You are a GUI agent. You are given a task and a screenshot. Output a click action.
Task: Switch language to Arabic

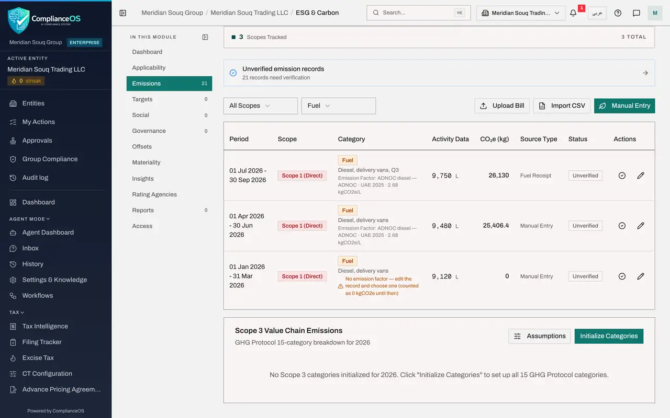pos(597,13)
